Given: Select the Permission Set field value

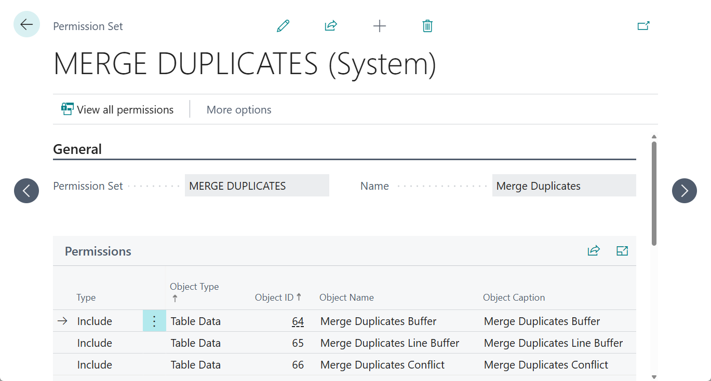Looking at the screenshot, I should point(257,185).
